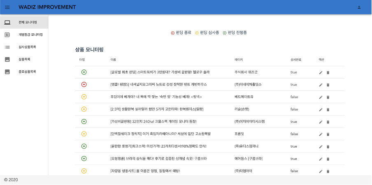Image resolution: width=372 pixels, height=185 pixels.
Task: Click the 심사완료 column header
Action: (296, 60)
